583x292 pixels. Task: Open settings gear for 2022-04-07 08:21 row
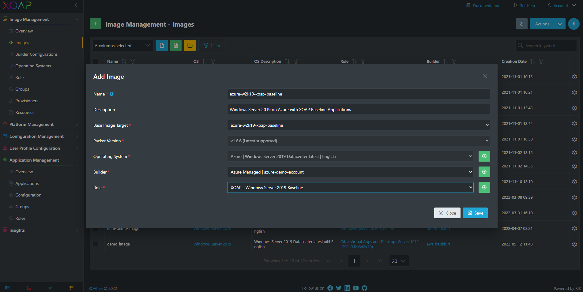[574, 229]
